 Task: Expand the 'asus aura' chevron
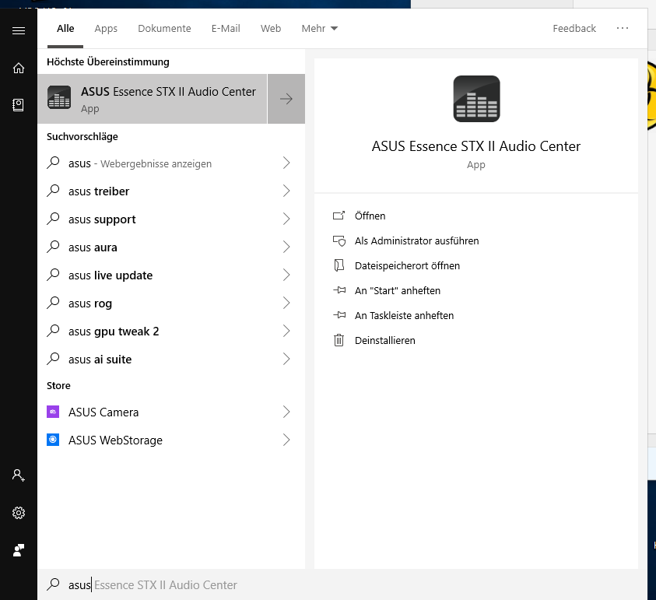coord(286,247)
